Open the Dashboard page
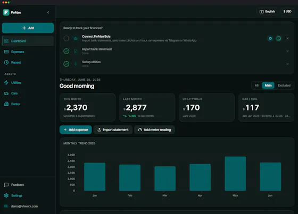This screenshot has width=298, height=214. pos(28,41)
